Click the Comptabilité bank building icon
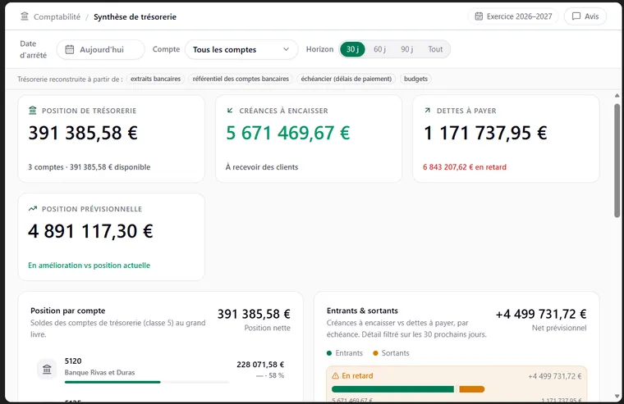Screen dimensions: 624x404 pyautogui.click(x=25, y=16)
